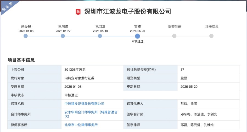Click the 预计融资金额(亿元) label
This screenshot has height=132, width=247.
tap(141, 70)
